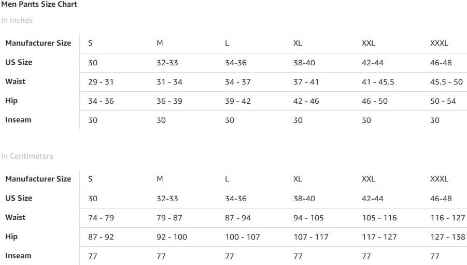Click the waist value '41 - 45.5'
The image size is (467, 265).
378,82
